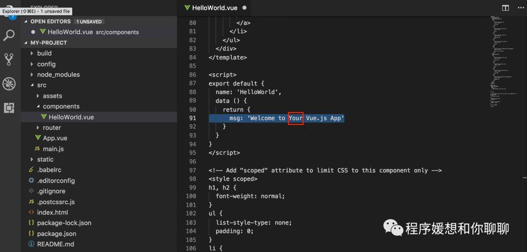Expand the router folder

[x=38, y=127]
